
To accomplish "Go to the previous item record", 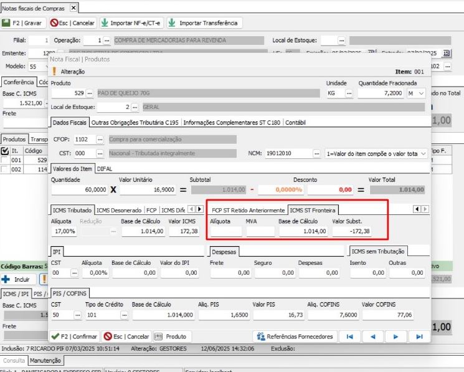I will coord(372,336).
